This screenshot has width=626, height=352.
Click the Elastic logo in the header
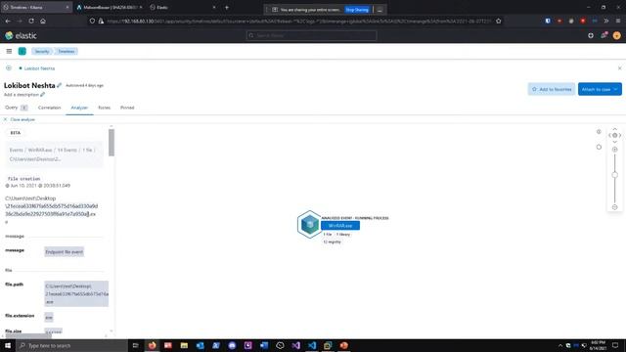click(x=21, y=35)
